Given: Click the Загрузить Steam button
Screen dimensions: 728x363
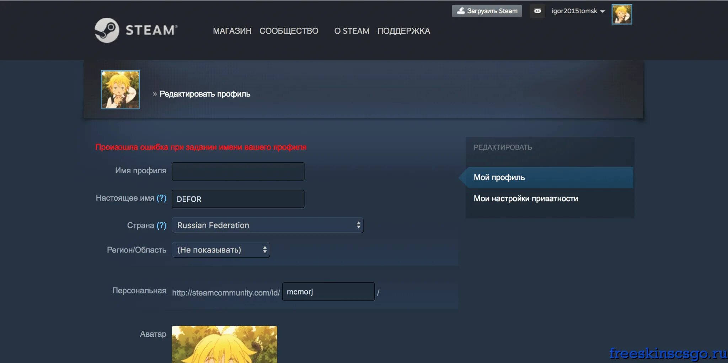Looking at the screenshot, I should click(487, 11).
